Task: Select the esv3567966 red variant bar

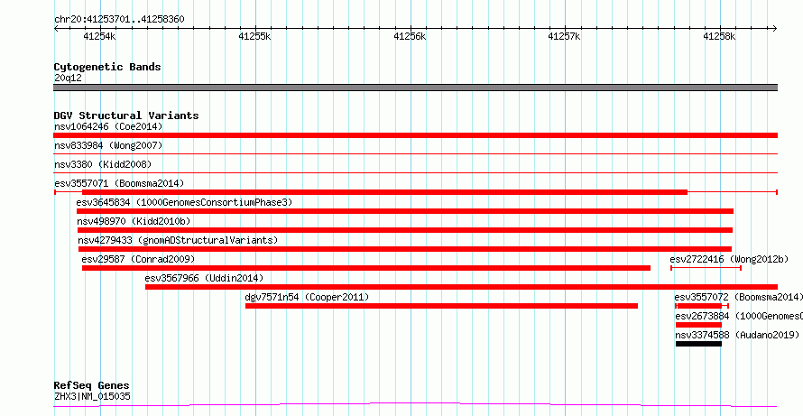Action: [461, 287]
